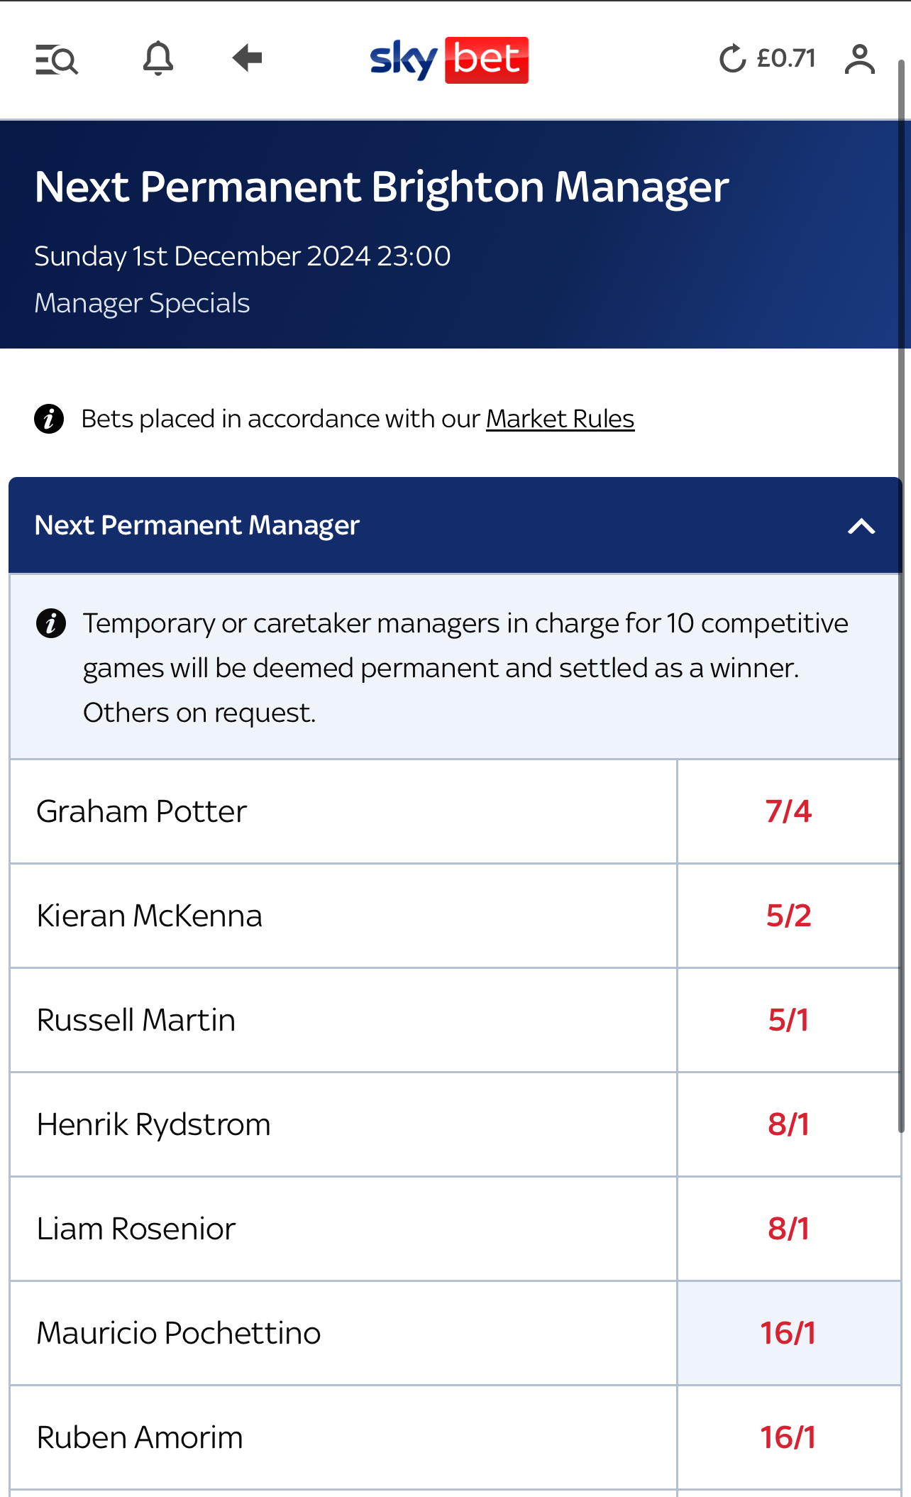Open the menu search icon
This screenshot has width=911, height=1497.
pos(57,60)
